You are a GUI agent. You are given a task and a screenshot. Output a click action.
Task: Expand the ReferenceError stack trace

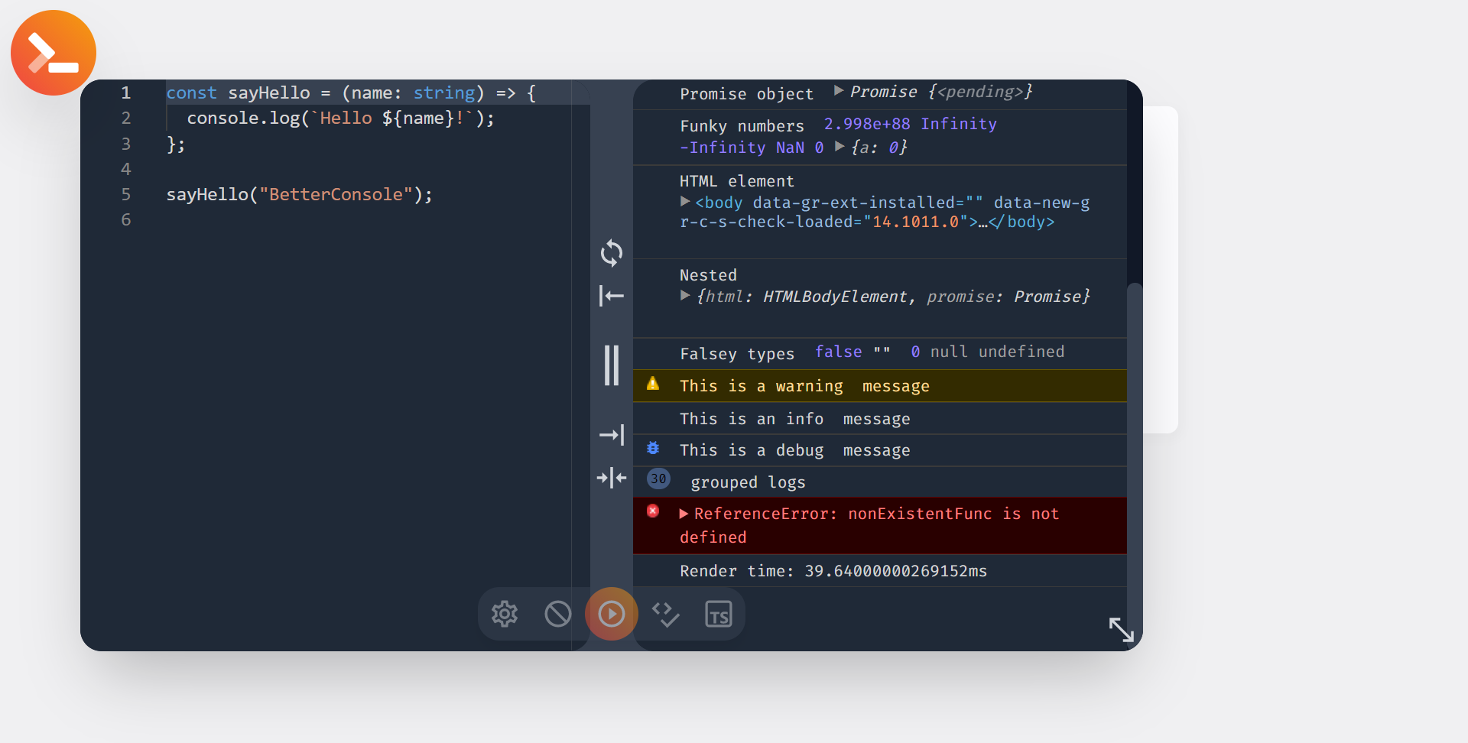pos(684,514)
